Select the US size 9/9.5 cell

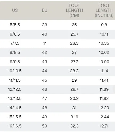pyautogui.click(x=15, y=62)
